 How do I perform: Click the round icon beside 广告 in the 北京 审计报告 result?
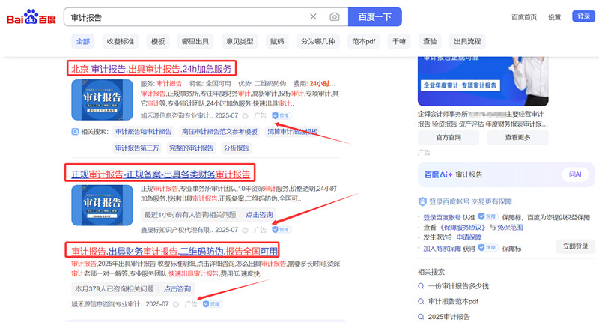246,116
